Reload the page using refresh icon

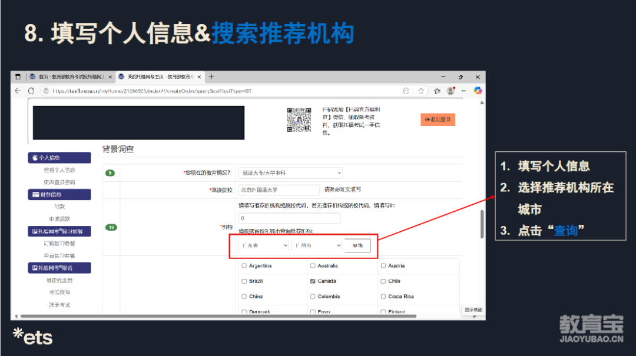[31, 91]
